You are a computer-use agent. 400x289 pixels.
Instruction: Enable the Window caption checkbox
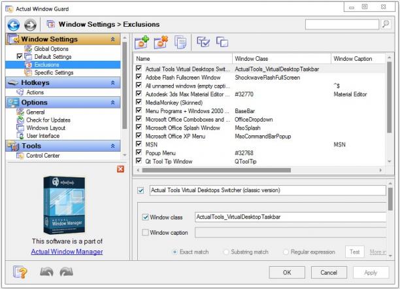pos(145,233)
